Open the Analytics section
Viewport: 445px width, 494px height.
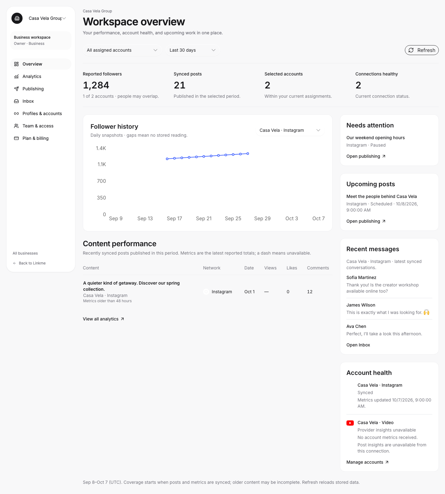tap(41, 76)
